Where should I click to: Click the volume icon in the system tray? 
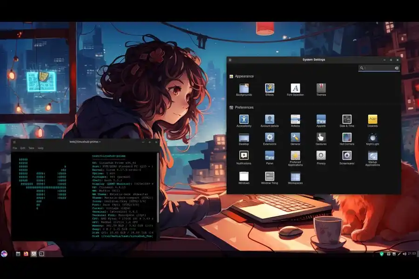(404, 254)
